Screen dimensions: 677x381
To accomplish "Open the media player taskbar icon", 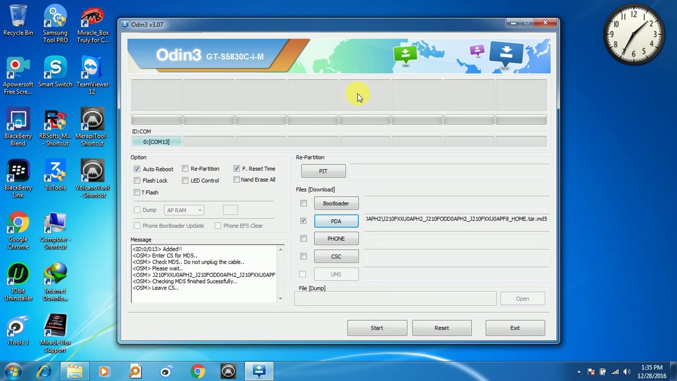I will click(104, 371).
